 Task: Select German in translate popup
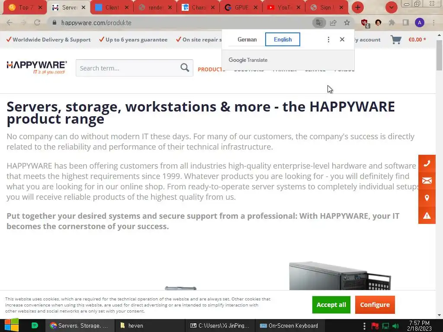tap(247, 39)
